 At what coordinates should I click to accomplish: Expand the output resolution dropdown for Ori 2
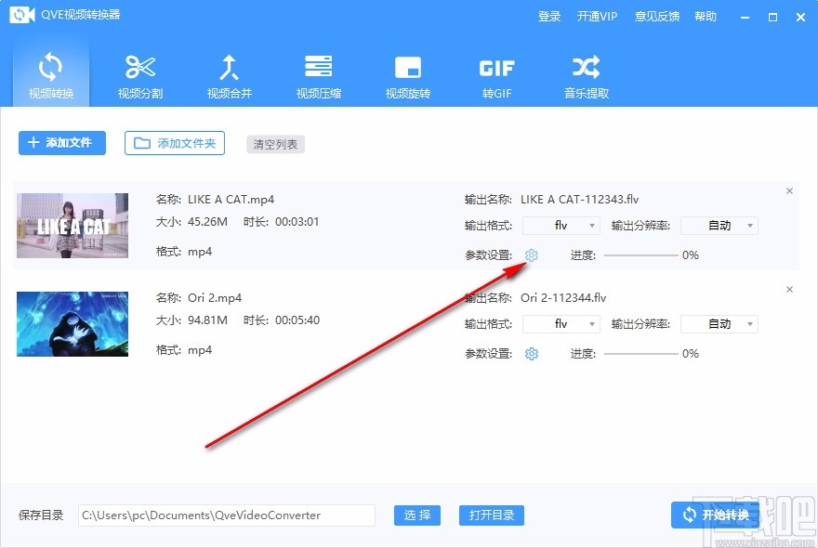[719, 323]
